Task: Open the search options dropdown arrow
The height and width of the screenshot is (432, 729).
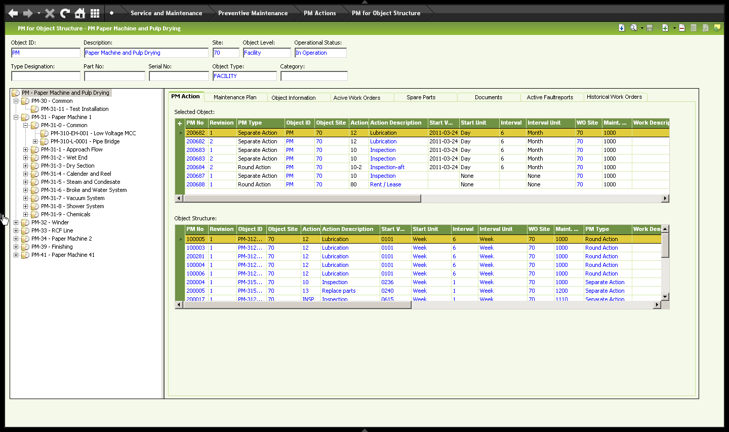Action: 642,28
